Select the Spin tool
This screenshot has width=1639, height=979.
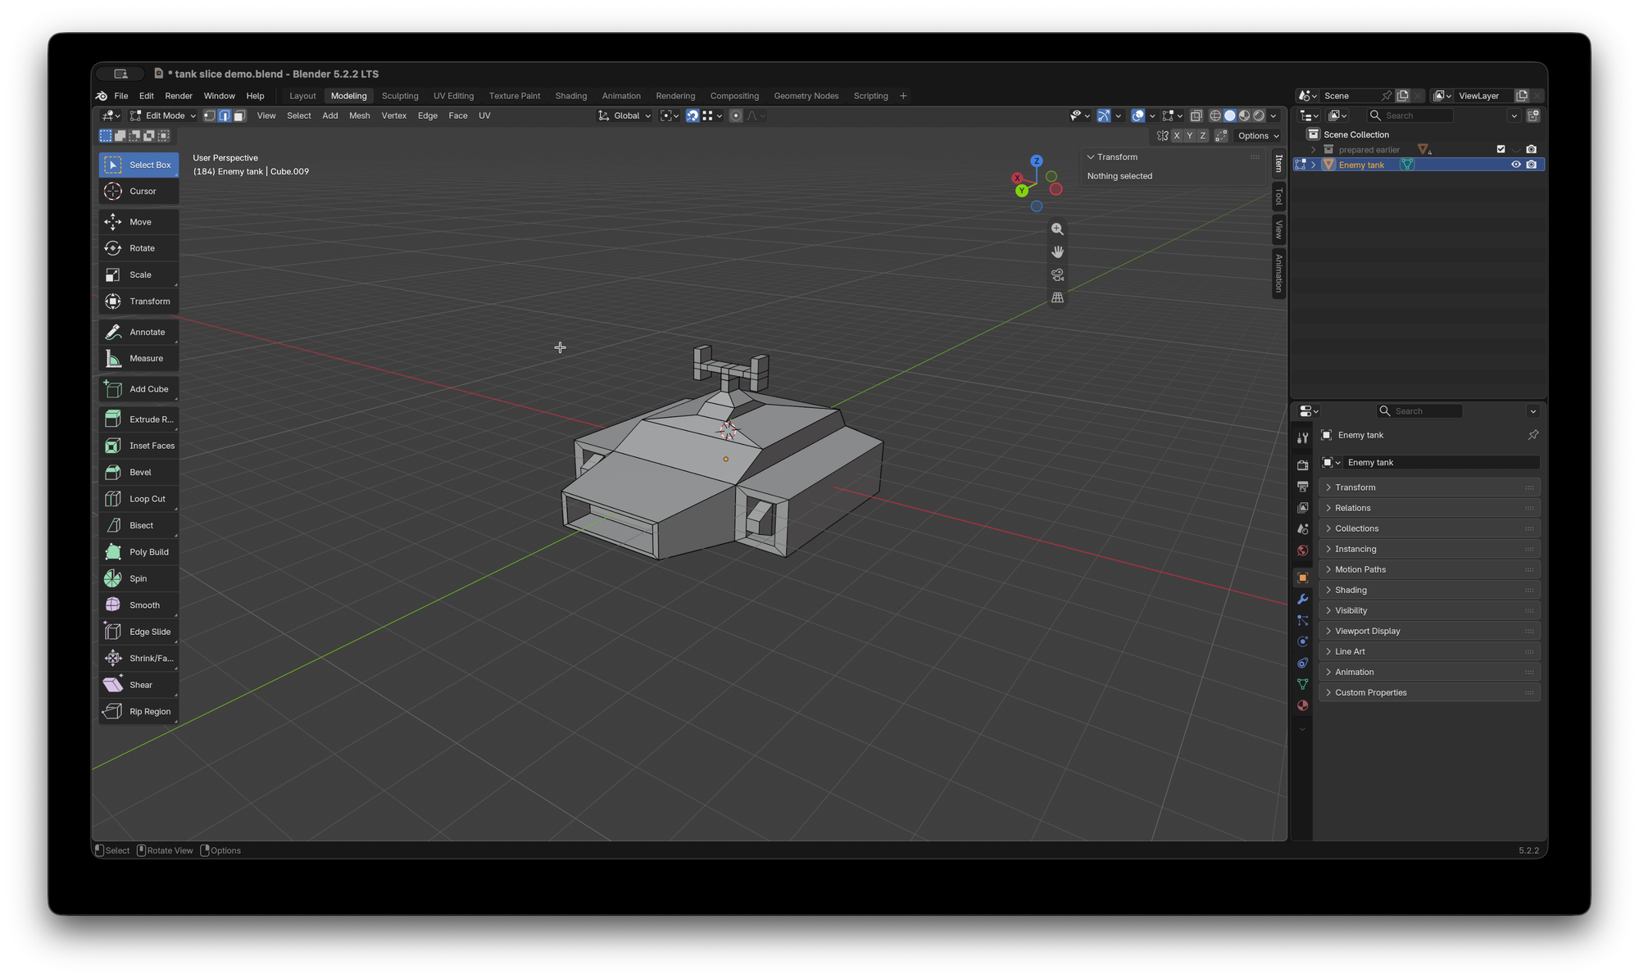coord(138,578)
